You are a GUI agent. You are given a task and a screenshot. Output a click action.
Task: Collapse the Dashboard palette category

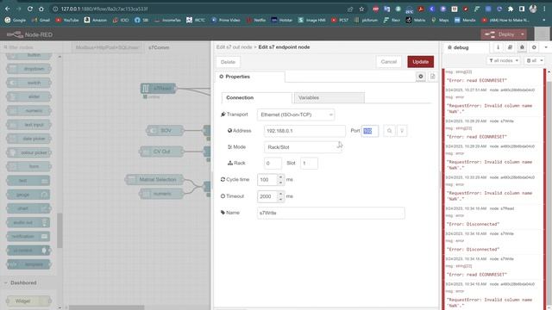23,282
